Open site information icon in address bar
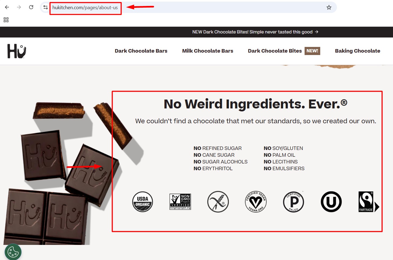 point(46,7)
